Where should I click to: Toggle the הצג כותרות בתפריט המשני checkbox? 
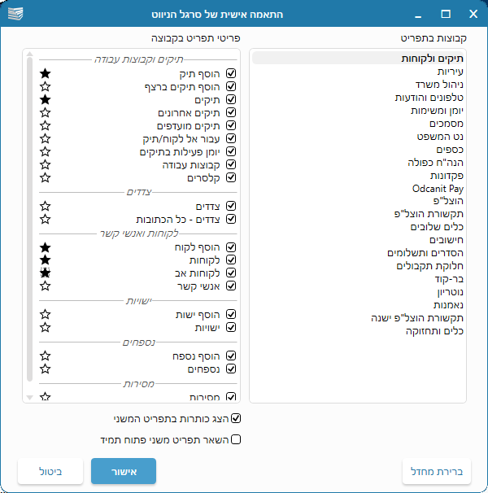click(237, 419)
